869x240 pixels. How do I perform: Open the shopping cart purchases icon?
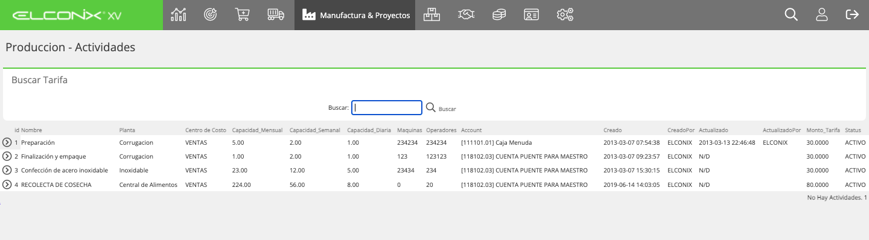[242, 15]
